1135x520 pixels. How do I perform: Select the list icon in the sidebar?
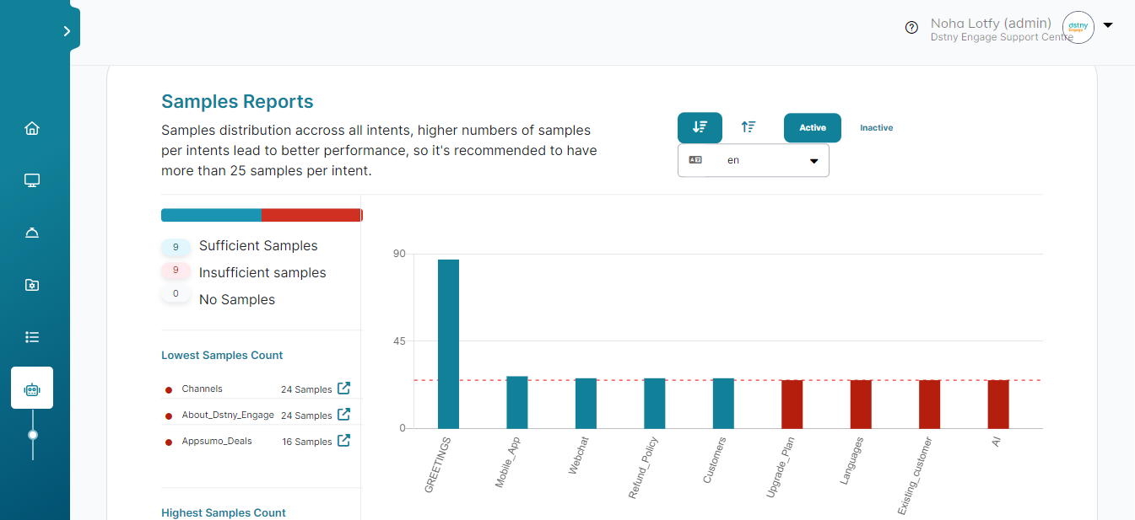[32, 336]
